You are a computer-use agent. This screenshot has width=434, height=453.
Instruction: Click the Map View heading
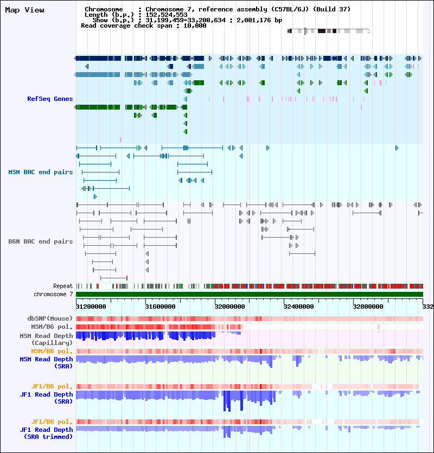pyautogui.click(x=24, y=10)
